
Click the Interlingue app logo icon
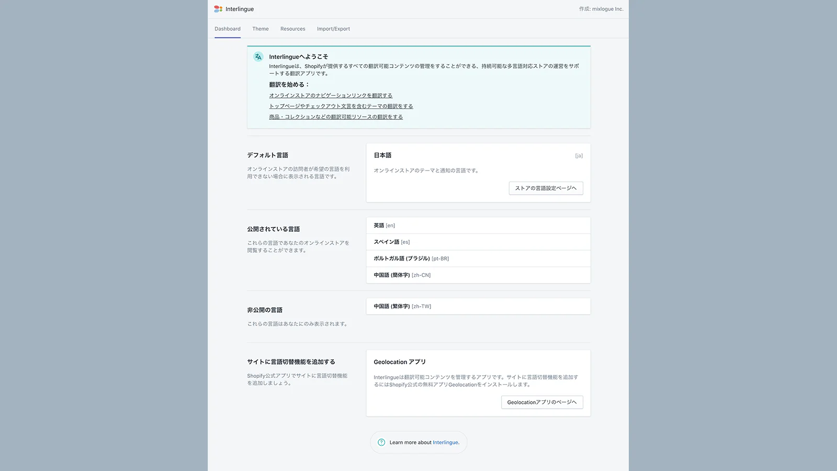point(218,9)
